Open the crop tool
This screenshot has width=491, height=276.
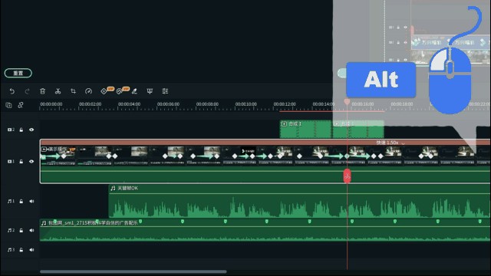pos(74,91)
